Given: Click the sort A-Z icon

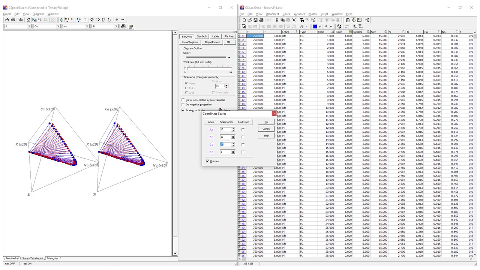Looking at the screenshot, I should point(355,27).
